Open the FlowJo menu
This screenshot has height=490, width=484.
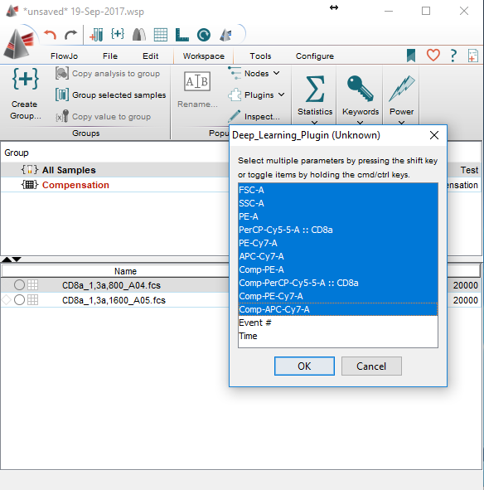65,56
